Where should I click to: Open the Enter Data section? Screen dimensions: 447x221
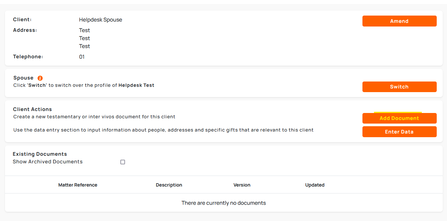pyautogui.click(x=399, y=132)
